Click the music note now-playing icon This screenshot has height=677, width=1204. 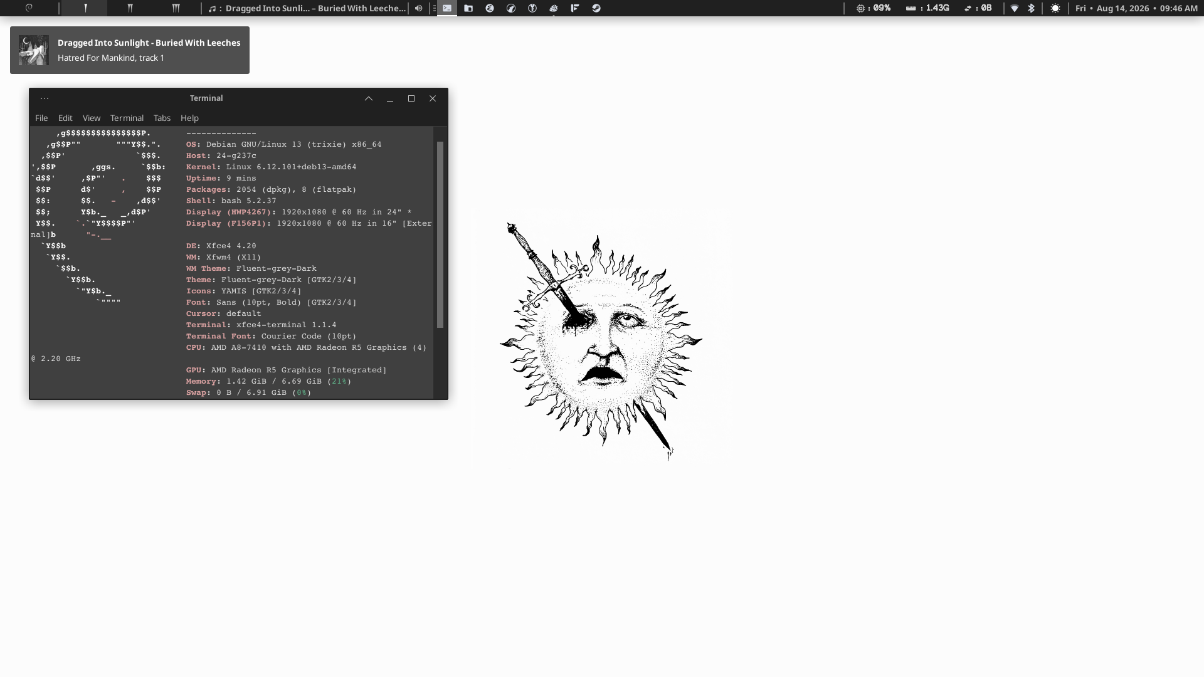212,8
